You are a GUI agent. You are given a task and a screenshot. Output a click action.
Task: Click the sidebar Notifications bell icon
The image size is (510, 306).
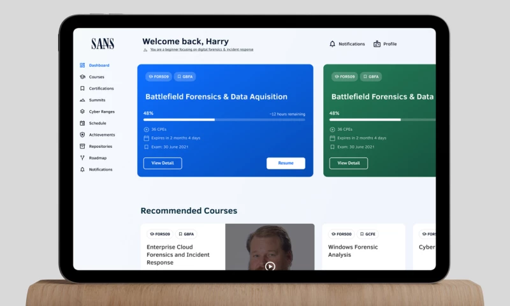point(82,170)
